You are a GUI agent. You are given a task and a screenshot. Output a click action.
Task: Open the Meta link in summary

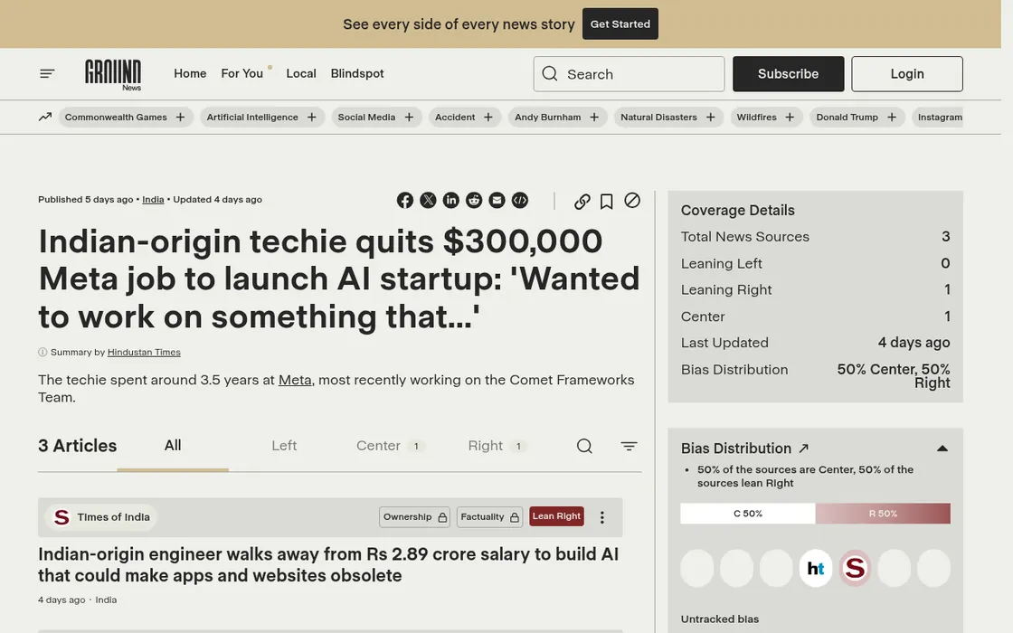(x=295, y=380)
